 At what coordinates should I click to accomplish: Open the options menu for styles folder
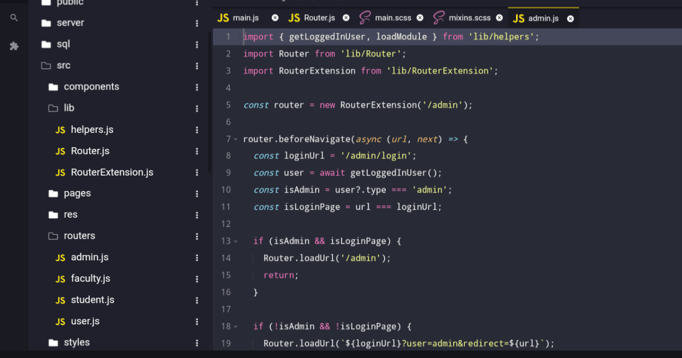(197, 342)
